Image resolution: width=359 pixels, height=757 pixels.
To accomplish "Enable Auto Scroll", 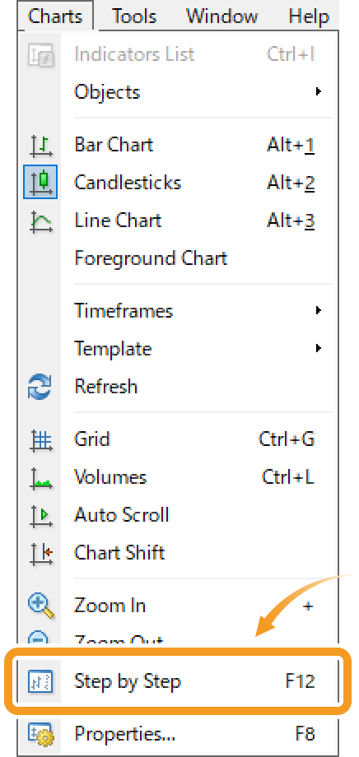I will click(x=179, y=515).
